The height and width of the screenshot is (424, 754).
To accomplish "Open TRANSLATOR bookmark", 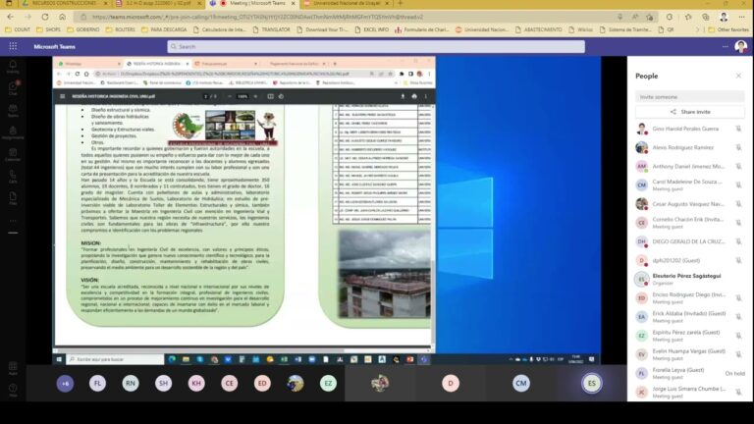I will [x=271, y=29].
